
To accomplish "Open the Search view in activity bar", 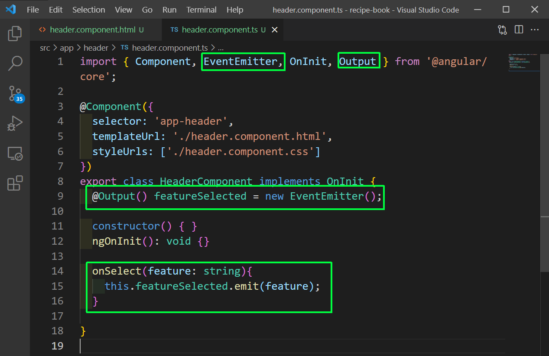I will click(x=15, y=63).
